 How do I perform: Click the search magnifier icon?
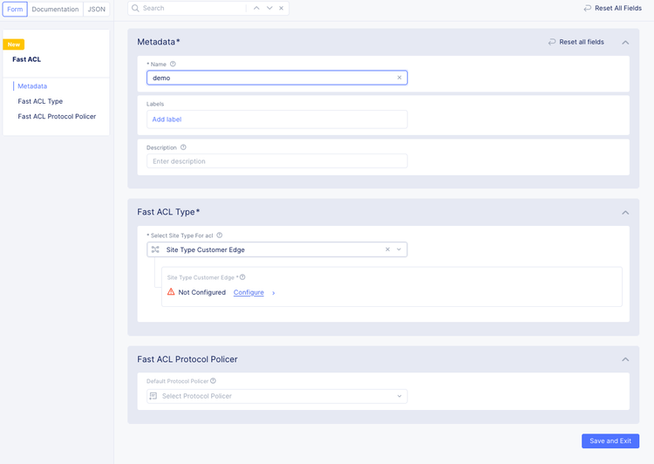pyautogui.click(x=136, y=9)
